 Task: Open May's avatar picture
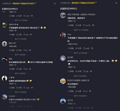pyautogui.click(x=63, y=35)
